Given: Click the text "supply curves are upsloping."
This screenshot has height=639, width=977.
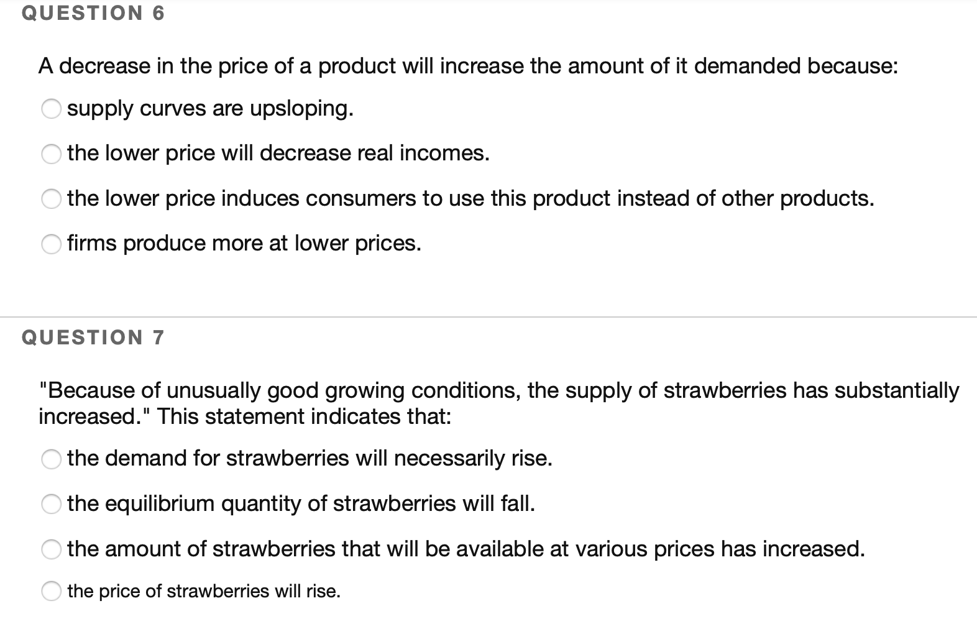Looking at the screenshot, I should 210,109.
